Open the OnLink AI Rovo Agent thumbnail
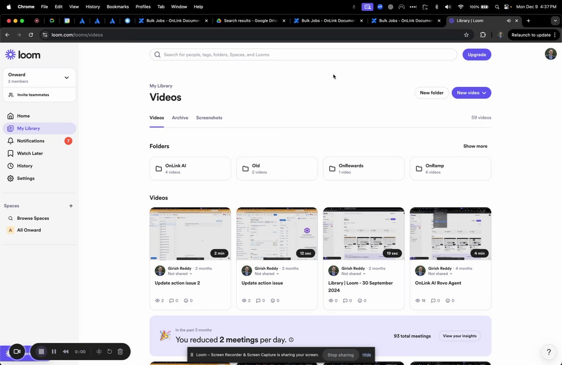Image resolution: width=562 pixels, height=365 pixels. [x=450, y=234]
